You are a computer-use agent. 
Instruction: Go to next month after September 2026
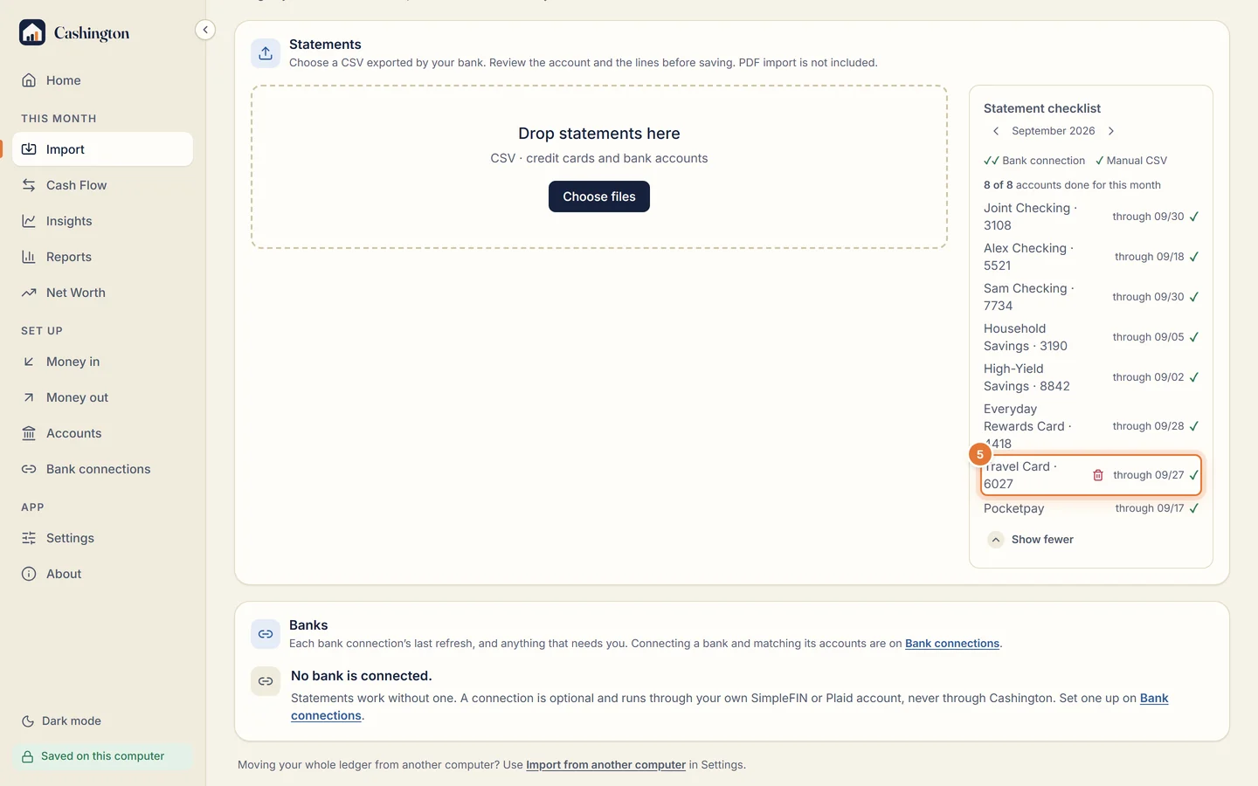(1111, 131)
